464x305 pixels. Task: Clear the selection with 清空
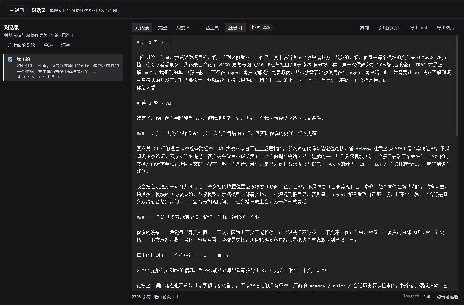[x=66, y=45]
